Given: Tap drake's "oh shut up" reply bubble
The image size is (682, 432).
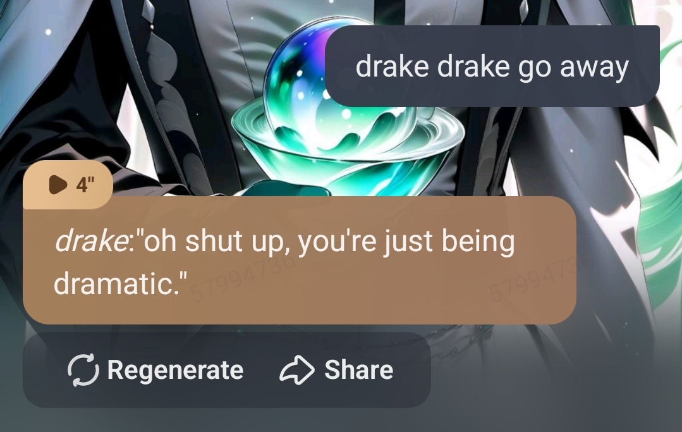Looking at the screenshot, I should point(300,260).
